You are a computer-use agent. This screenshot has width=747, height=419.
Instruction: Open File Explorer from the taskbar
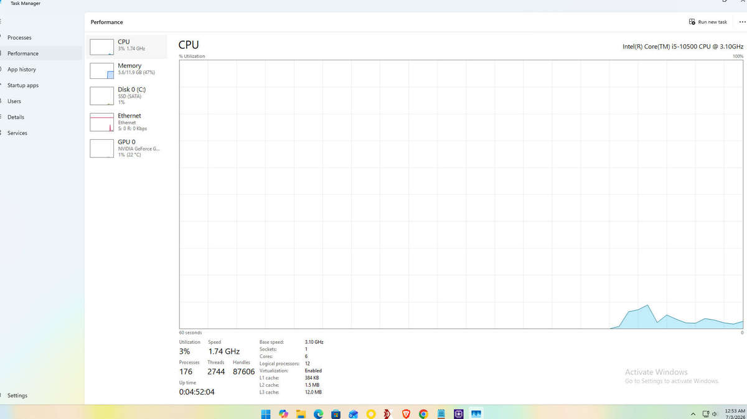301,413
